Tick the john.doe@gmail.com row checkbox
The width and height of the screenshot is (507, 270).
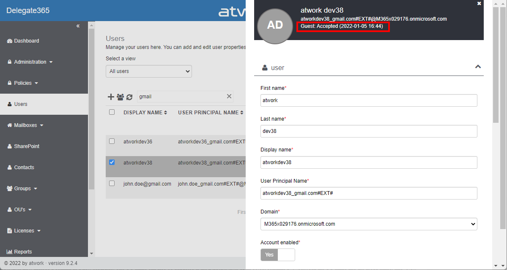click(x=112, y=184)
